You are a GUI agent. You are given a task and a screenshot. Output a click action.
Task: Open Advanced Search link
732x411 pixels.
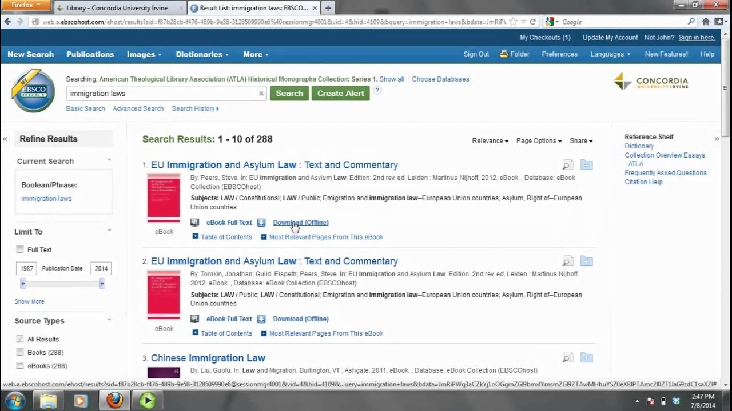point(138,108)
